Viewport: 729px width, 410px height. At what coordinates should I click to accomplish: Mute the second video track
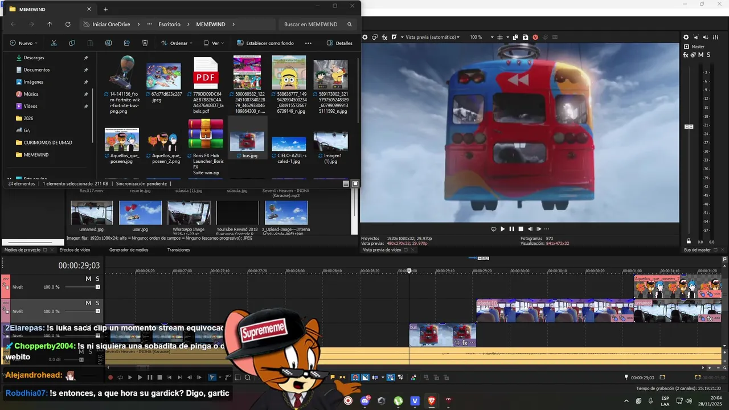click(x=88, y=303)
